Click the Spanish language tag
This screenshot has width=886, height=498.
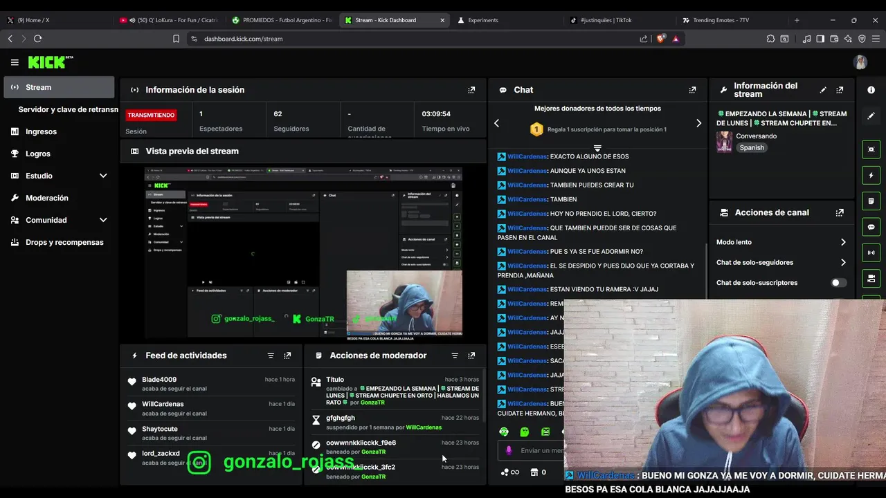tap(751, 147)
